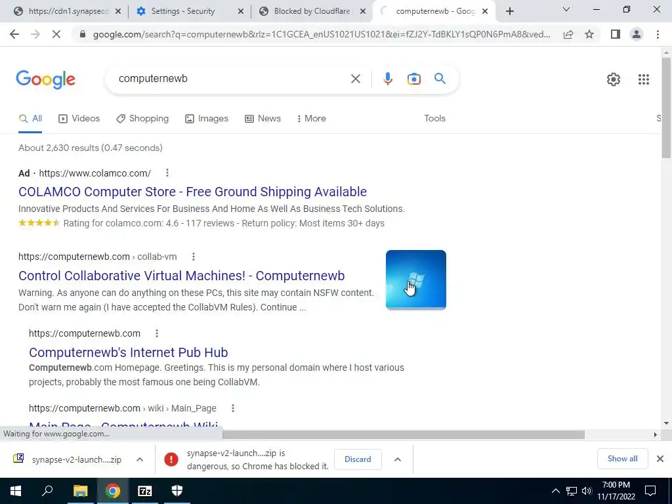Open options dots next to the collab-vm result
Image resolution: width=672 pixels, height=504 pixels.
pyautogui.click(x=194, y=257)
